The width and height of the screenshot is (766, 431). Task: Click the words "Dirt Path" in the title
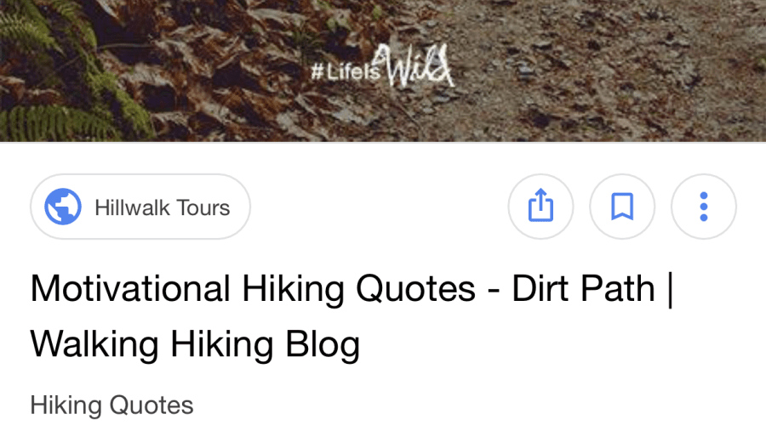583,288
